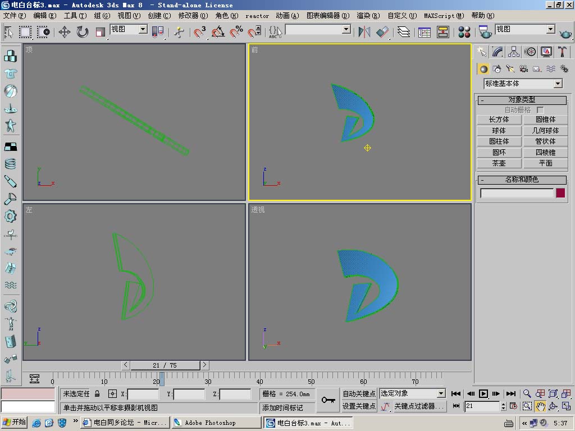Enable the 自动栅格 checkbox
The image size is (575, 431).
[x=540, y=110]
